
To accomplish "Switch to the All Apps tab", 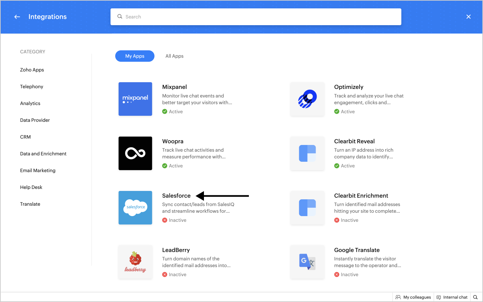I will point(174,56).
